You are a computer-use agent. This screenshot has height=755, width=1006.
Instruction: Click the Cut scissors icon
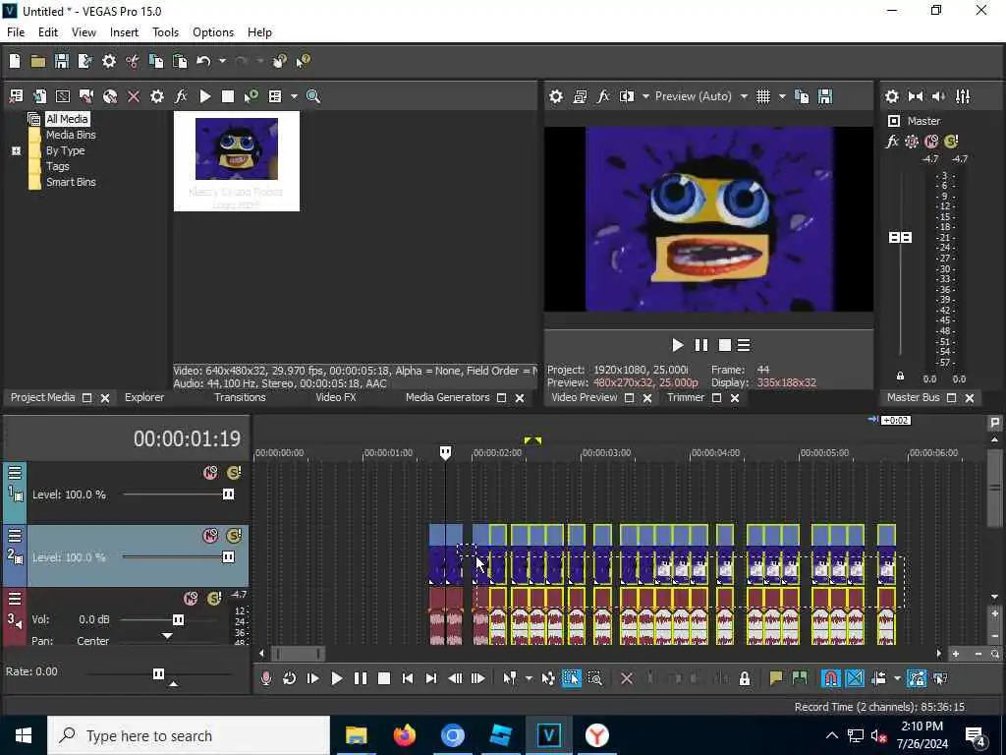tap(133, 61)
